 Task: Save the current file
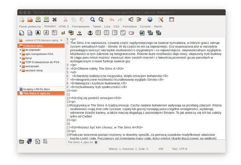38,19
